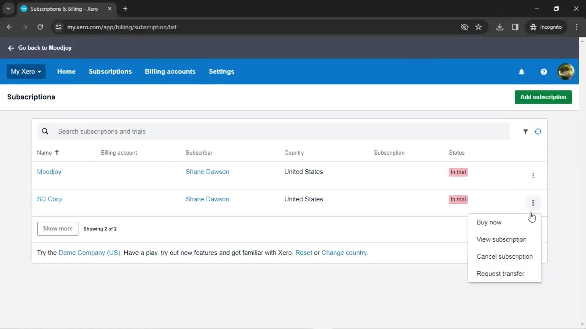586x329 pixels.
Task: Refresh the subscriptions list
Action: (x=538, y=132)
